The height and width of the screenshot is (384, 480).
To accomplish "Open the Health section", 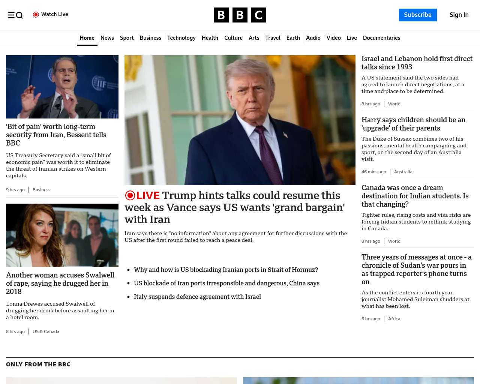I will tap(210, 38).
